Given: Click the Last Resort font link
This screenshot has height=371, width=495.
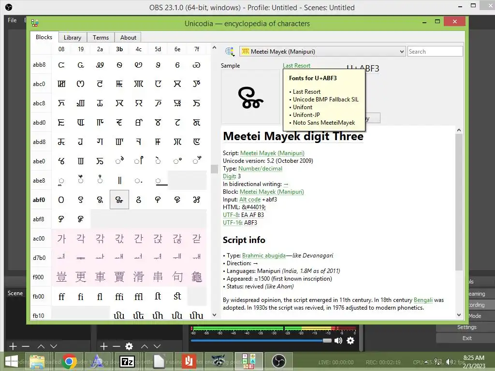Looking at the screenshot, I should [x=296, y=65].
